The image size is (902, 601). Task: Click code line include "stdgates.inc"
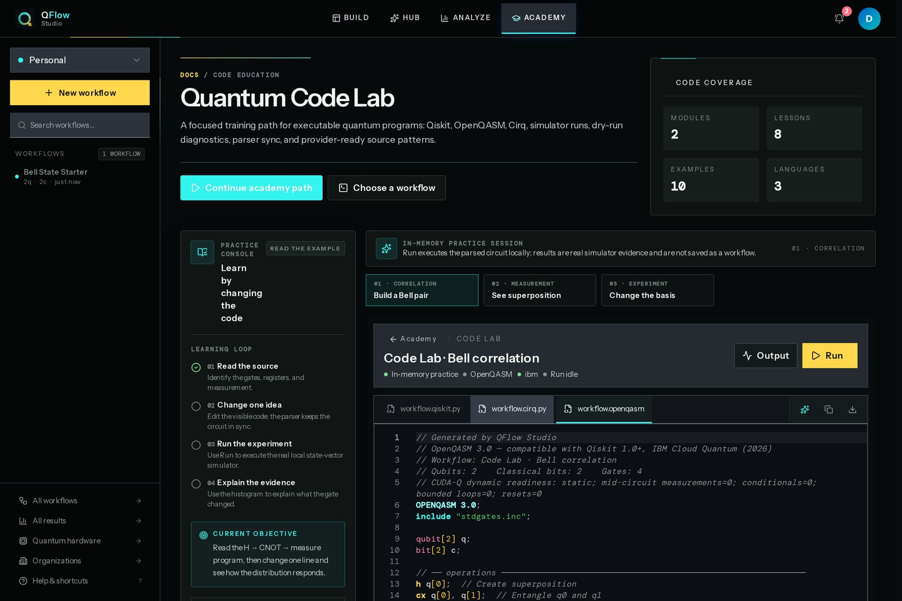(473, 516)
